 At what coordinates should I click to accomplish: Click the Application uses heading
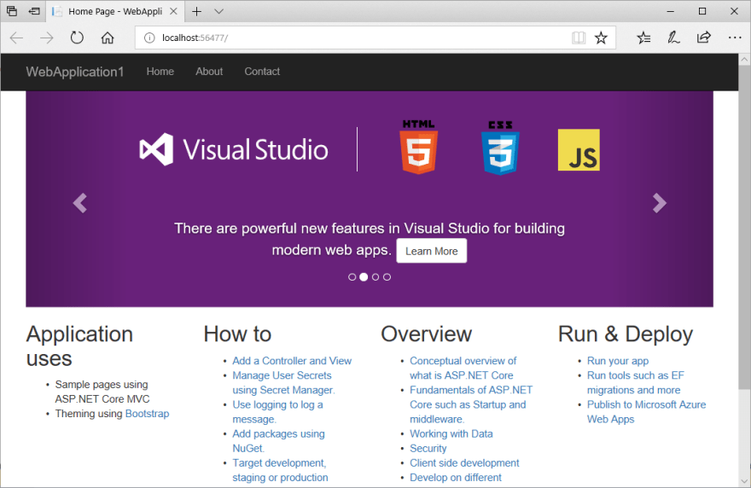pos(79,346)
